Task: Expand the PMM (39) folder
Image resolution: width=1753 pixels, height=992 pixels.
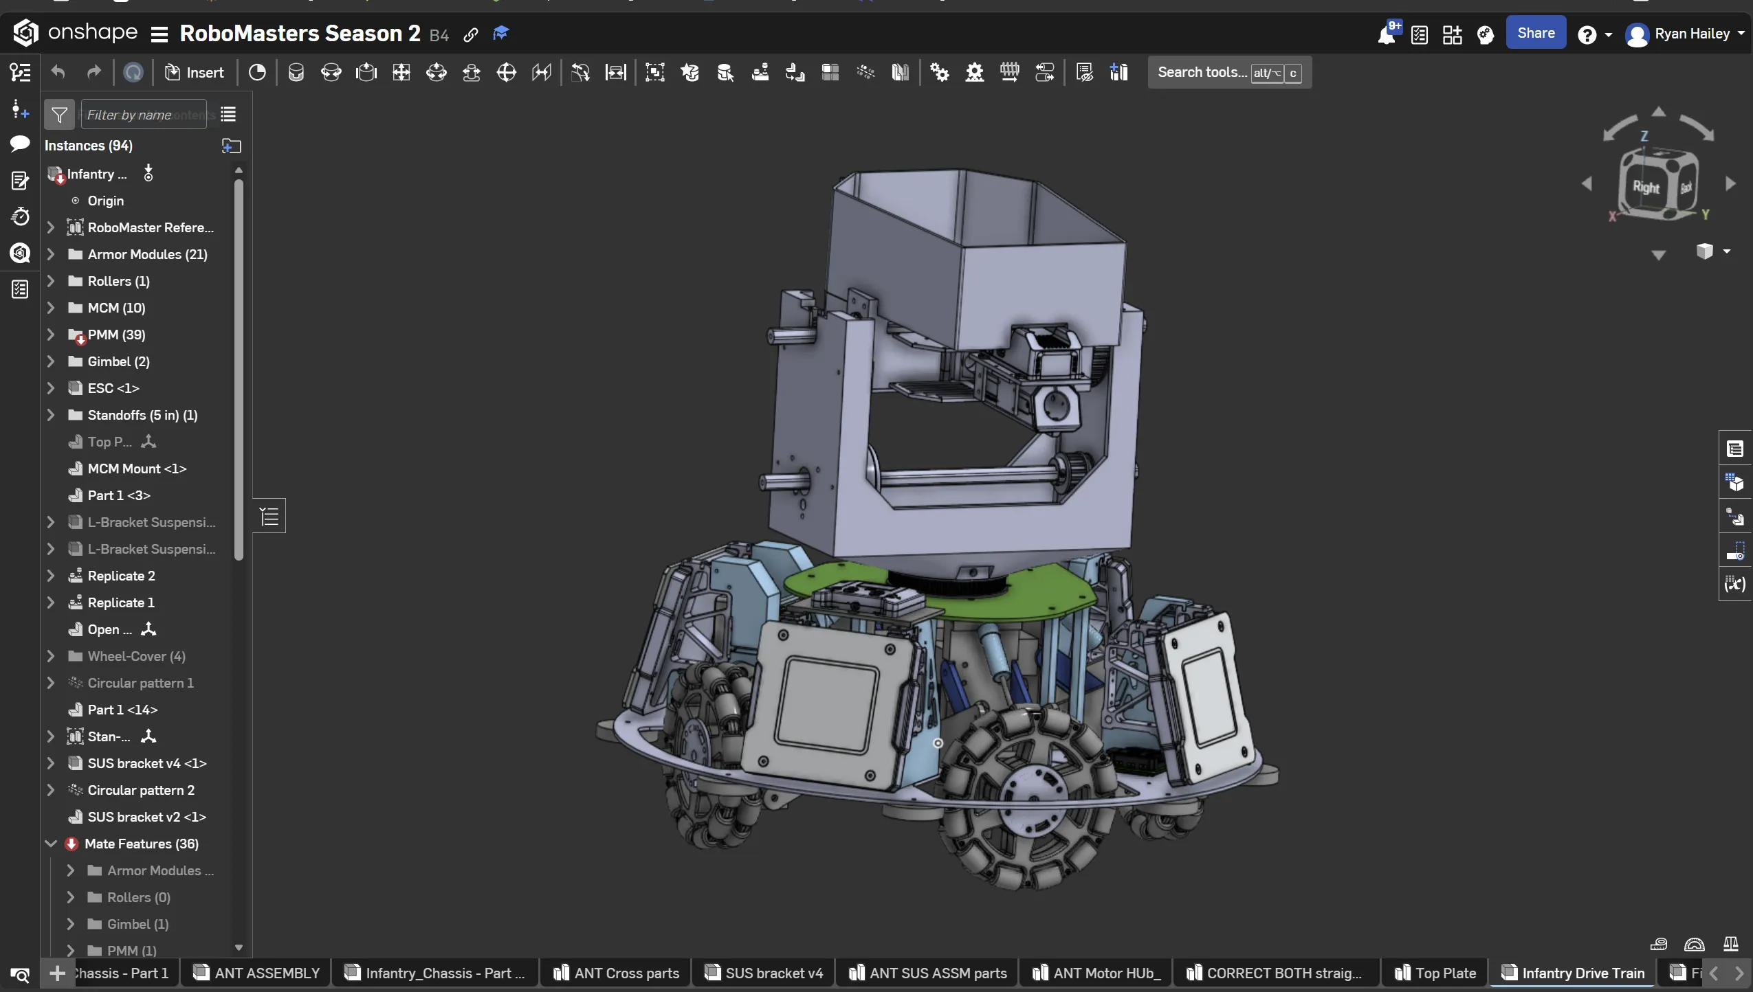Action: pyautogui.click(x=50, y=335)
